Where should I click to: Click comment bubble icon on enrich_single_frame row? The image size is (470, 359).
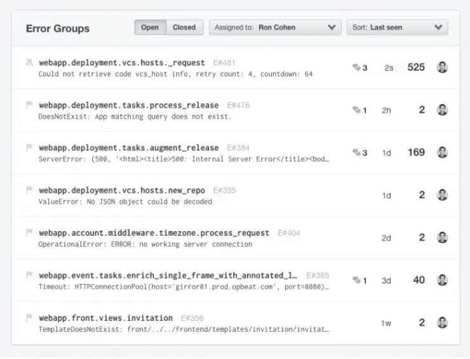357,280
